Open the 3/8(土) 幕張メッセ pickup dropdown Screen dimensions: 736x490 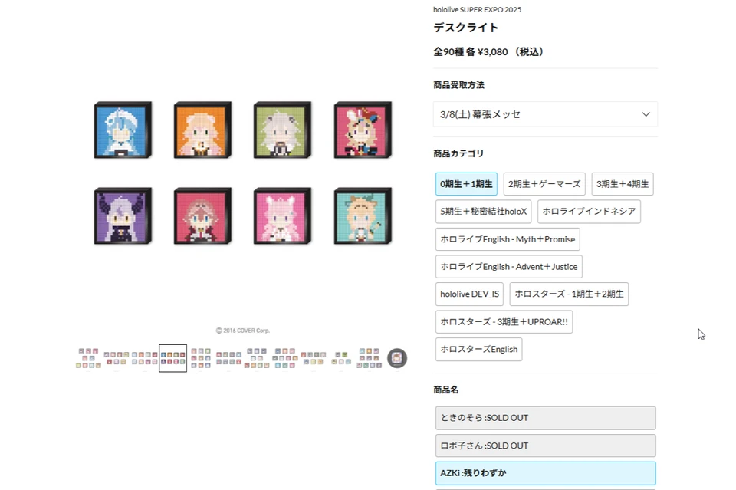tap(545, 114)
